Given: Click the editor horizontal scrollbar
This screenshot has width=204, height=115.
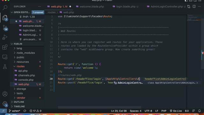Looking at the screenshot, I should coord(99,107).
